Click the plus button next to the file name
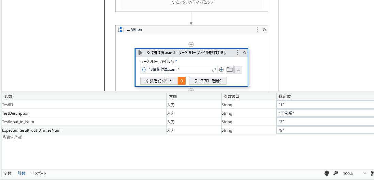The image size is (374, 180). tap(221, 70)
